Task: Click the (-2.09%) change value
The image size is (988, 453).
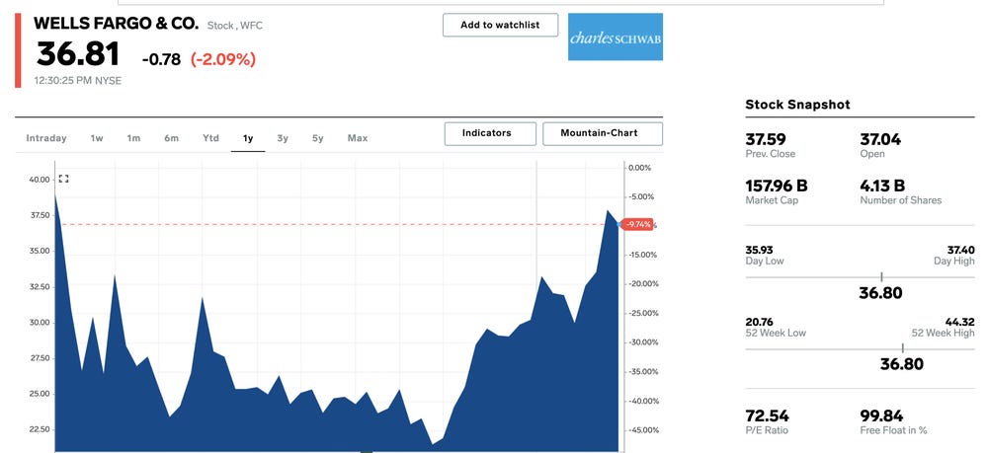Action: tap(223, 59)
